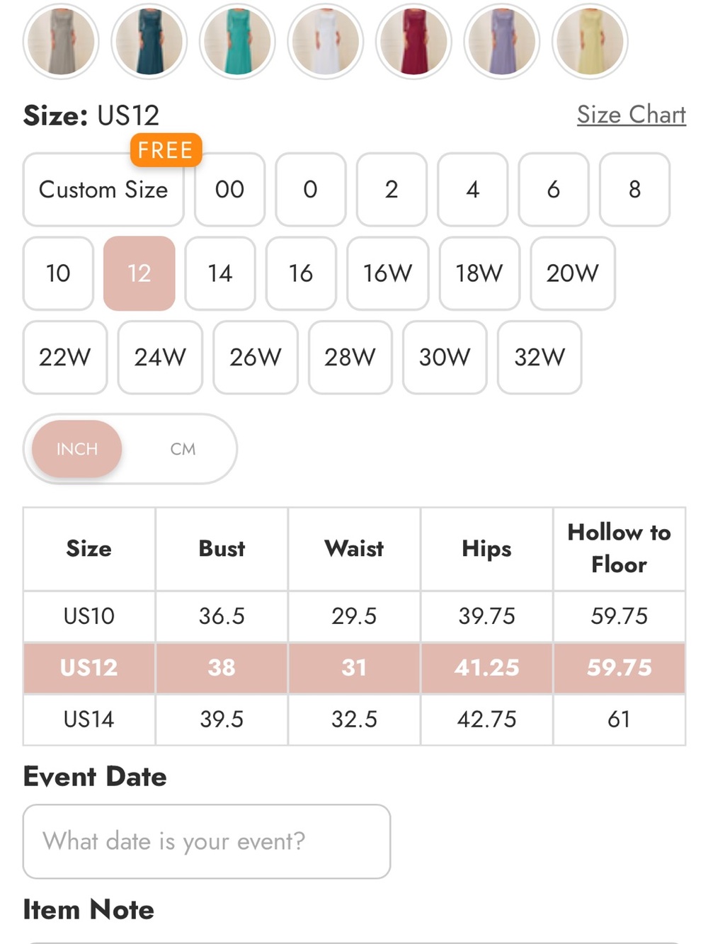Select size 32W
The height and width of the screenshot is (944, 708).
tap(539, 357)
